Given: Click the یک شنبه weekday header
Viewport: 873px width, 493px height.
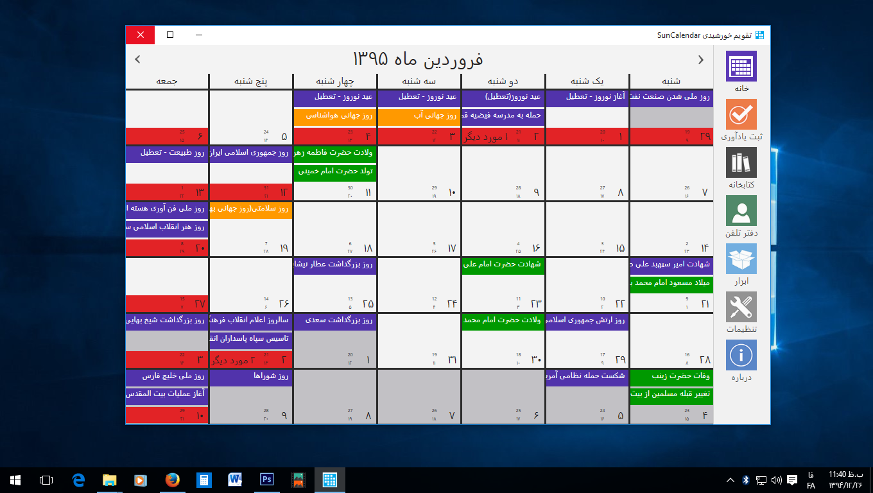Looking at the screenshot, I should pyautogui.click(x=587, y=82).
